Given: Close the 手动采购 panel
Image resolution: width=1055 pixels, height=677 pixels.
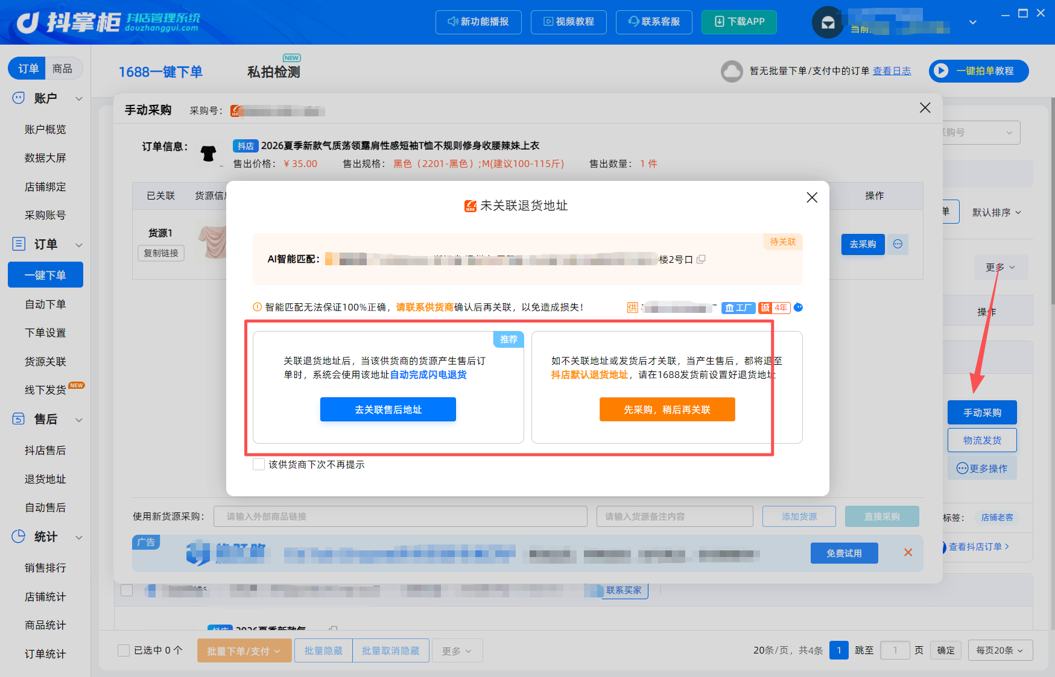Looking at the screenshot, I should click(925, 108).
